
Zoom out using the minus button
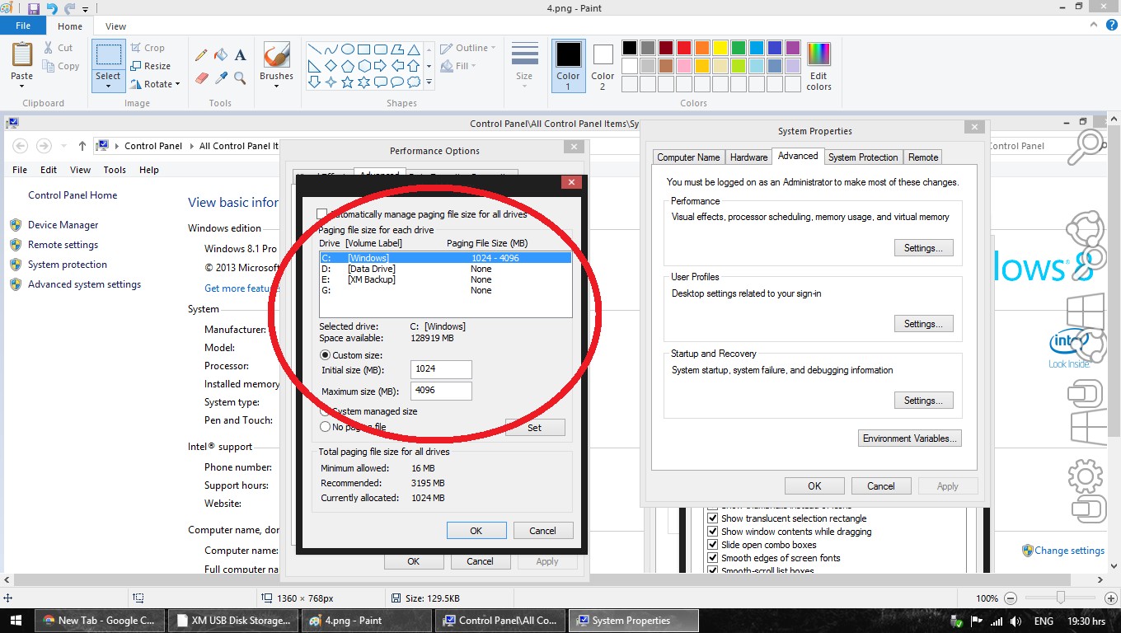point(1011,598)
